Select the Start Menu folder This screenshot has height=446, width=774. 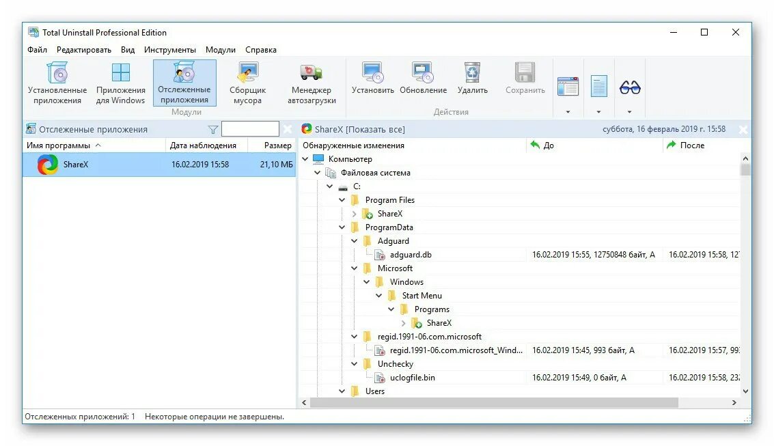point(421,296)
